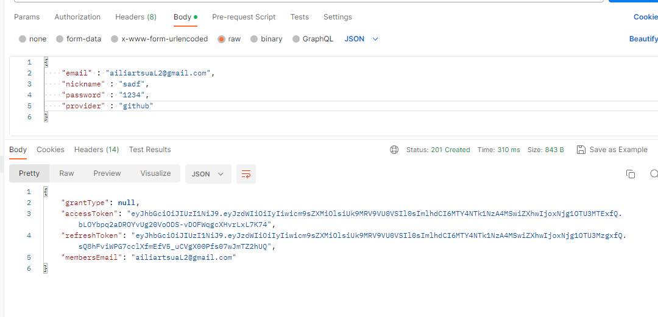Click the email value in request body
Viewport: 658px width, 317px height.
click(x=158, y=74)
